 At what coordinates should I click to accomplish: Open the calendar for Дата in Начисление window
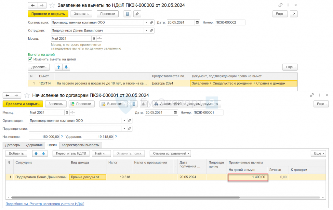click(x=175, y=112)
